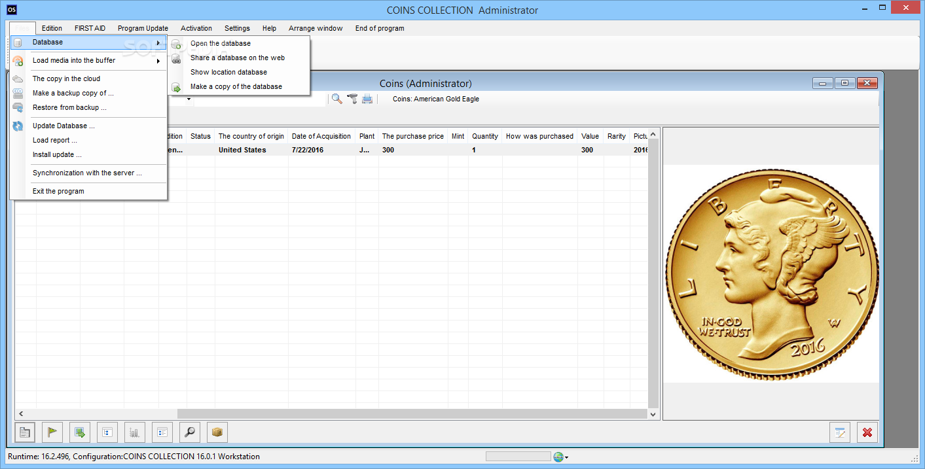Choose Update Database ... menu entry
This screenshot has width=925, height=469.
tap(63, 126)
